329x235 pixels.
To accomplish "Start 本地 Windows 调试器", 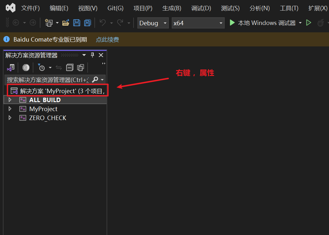I will point(263,23).
